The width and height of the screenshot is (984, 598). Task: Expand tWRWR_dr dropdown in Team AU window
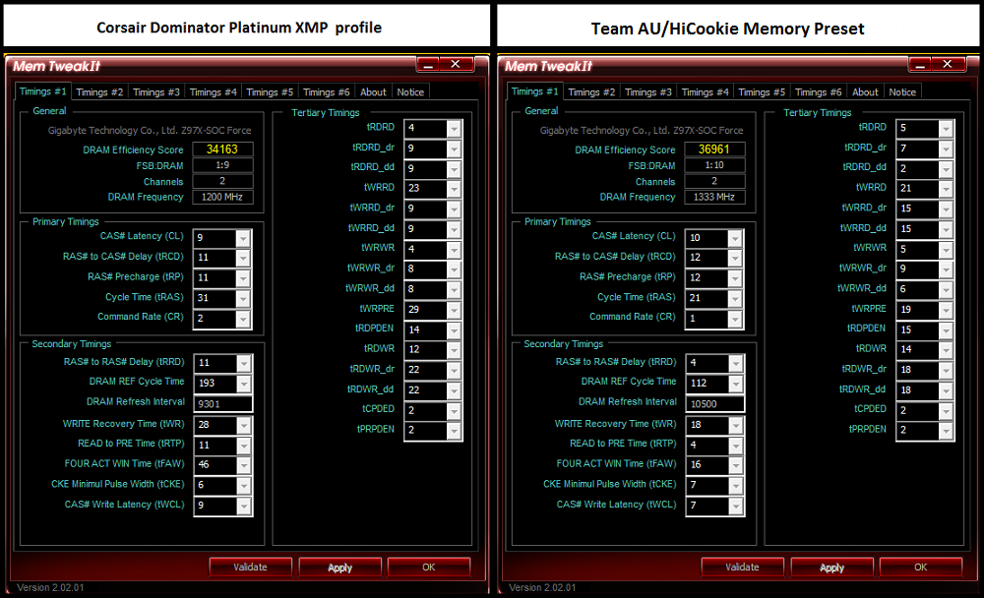point(946,269)
